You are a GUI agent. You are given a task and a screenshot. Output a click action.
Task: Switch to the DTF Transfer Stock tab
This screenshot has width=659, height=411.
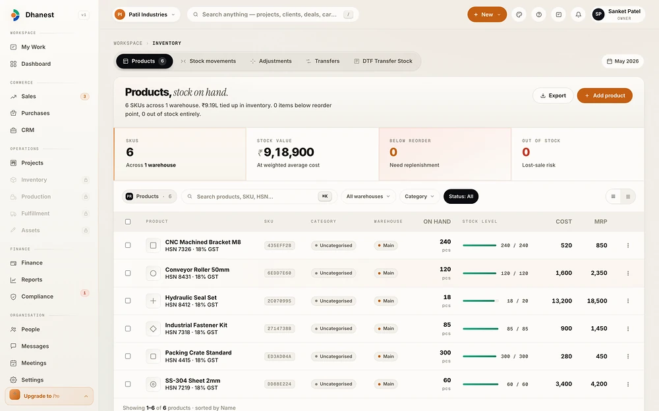(x=383, y=61)
